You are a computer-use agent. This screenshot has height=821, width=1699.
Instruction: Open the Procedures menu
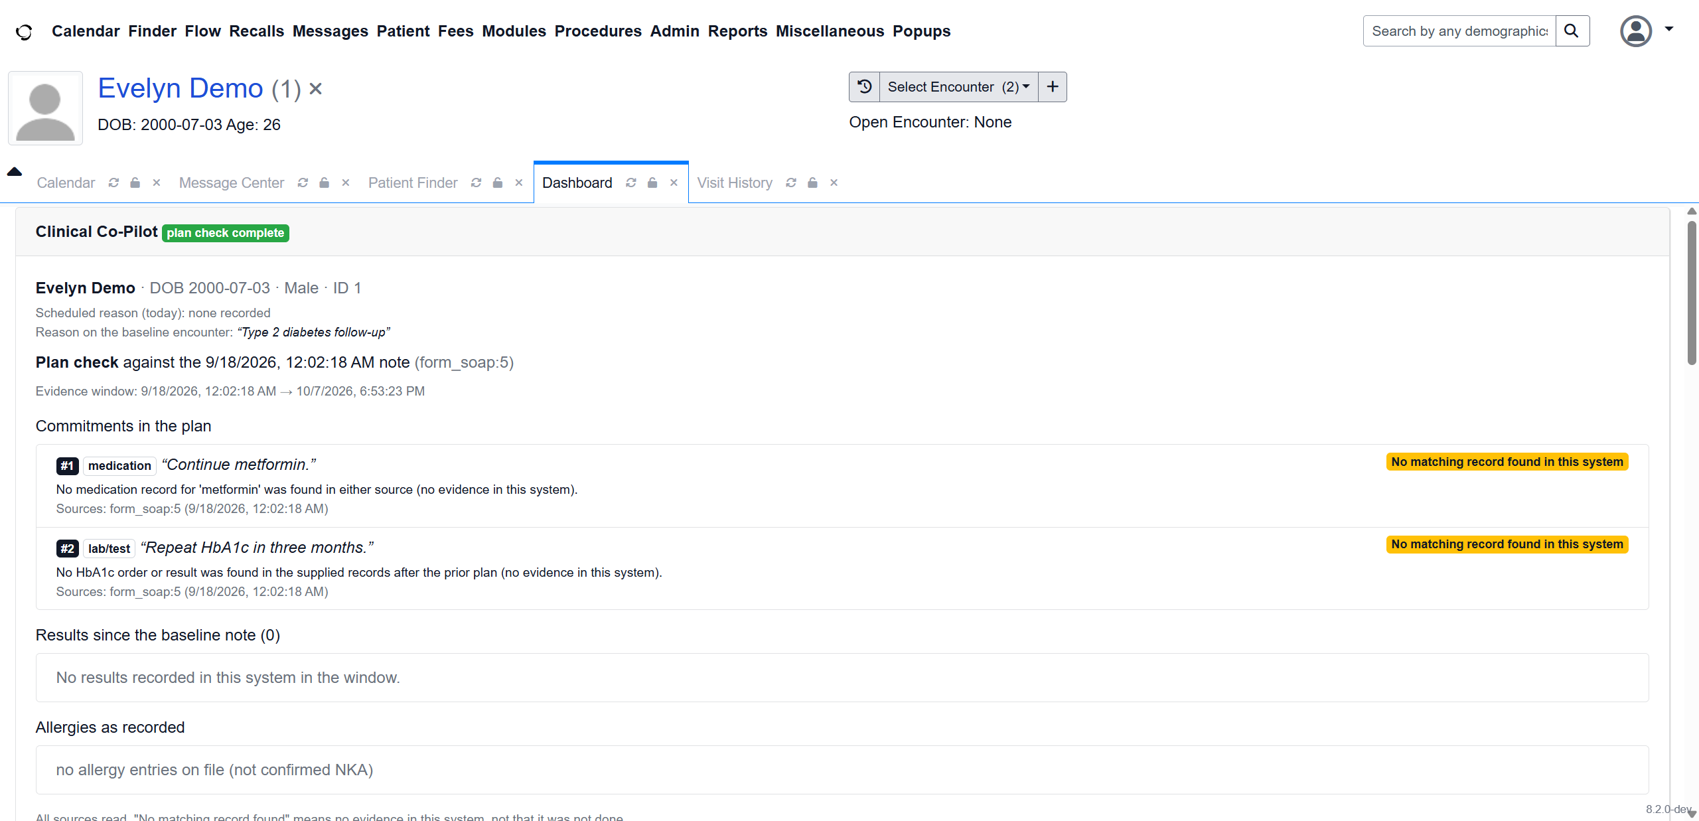pyautogui.click(x=598, y=31)
